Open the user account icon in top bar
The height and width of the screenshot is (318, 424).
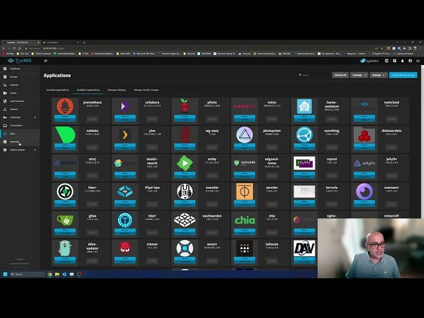pyautogui.click(x=410, y=61)
